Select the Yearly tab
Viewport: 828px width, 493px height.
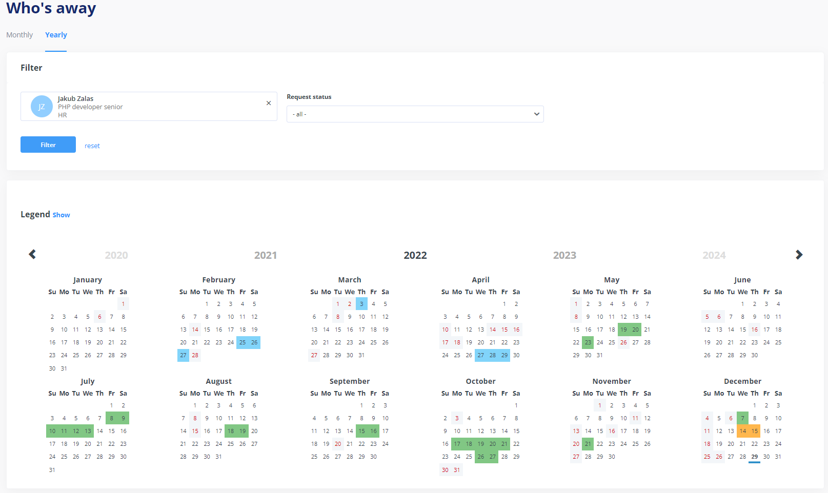click(x=56, y=35)
